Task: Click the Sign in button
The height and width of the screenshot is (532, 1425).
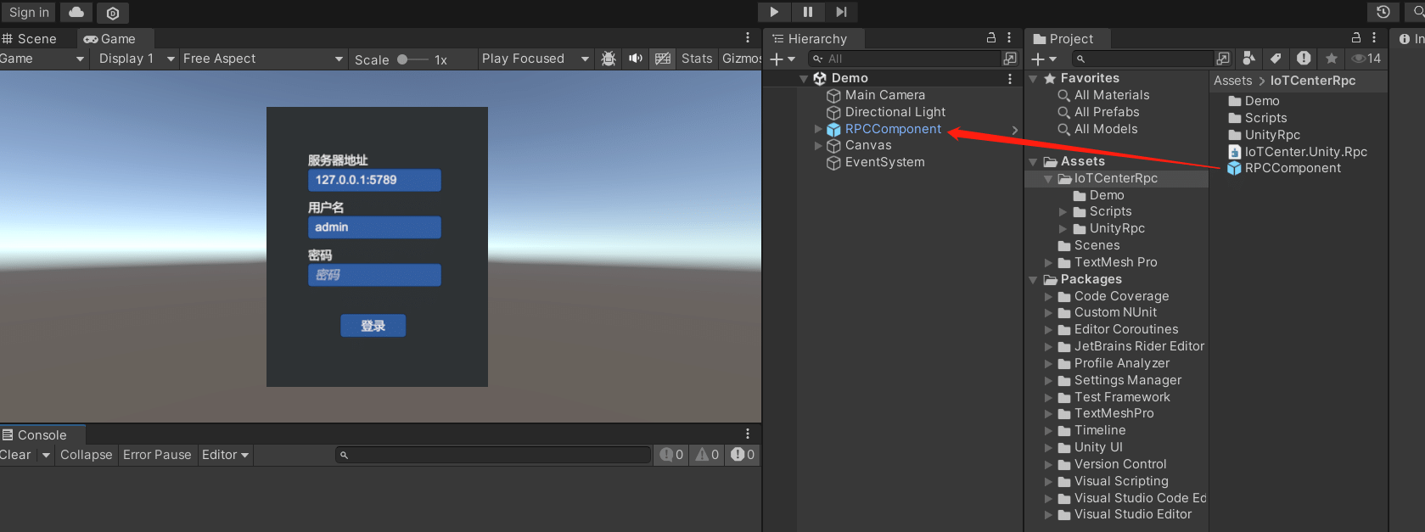Action: tap(29, 13)
